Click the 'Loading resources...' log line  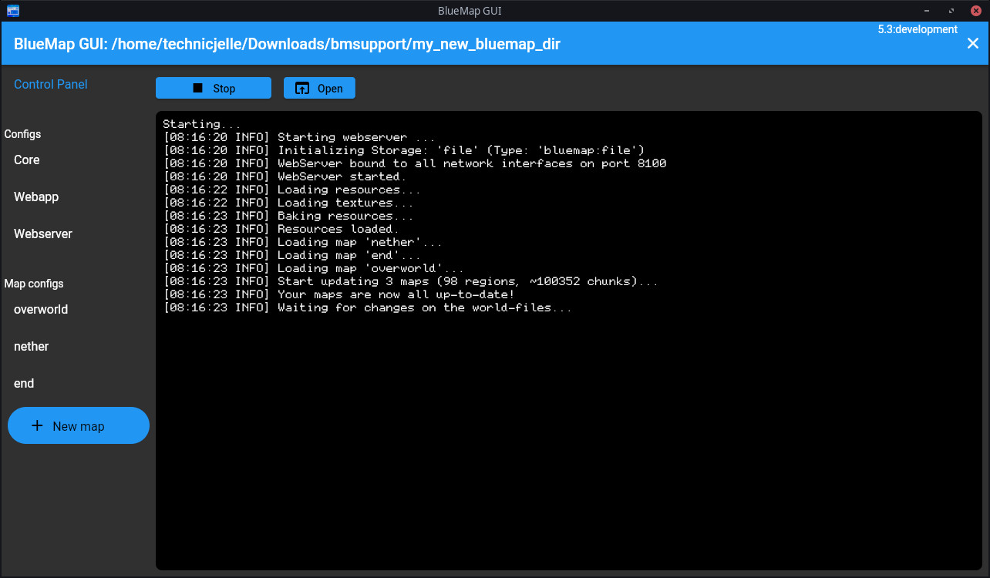[x=291, y=190]
